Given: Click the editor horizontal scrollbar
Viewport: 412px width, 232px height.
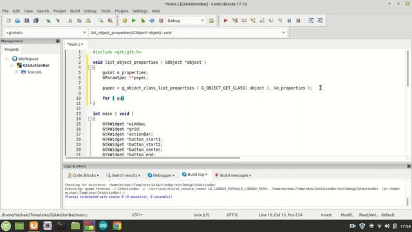Looking at the screenshot, I should [x=153, y=158].
